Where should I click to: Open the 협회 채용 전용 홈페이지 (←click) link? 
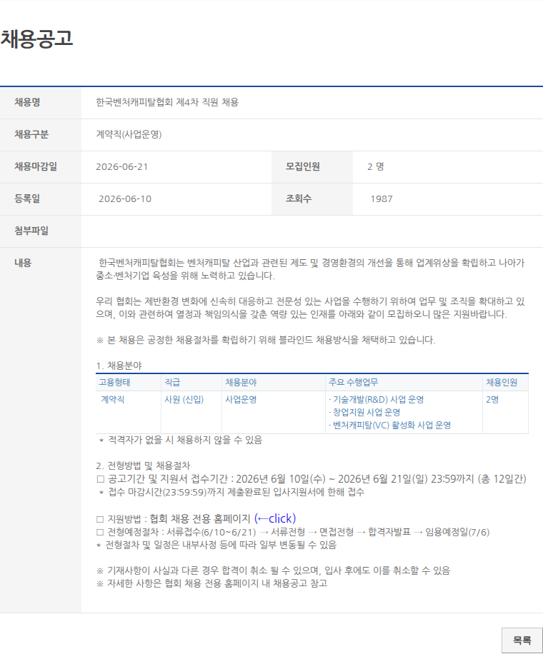tap(222, 518)
